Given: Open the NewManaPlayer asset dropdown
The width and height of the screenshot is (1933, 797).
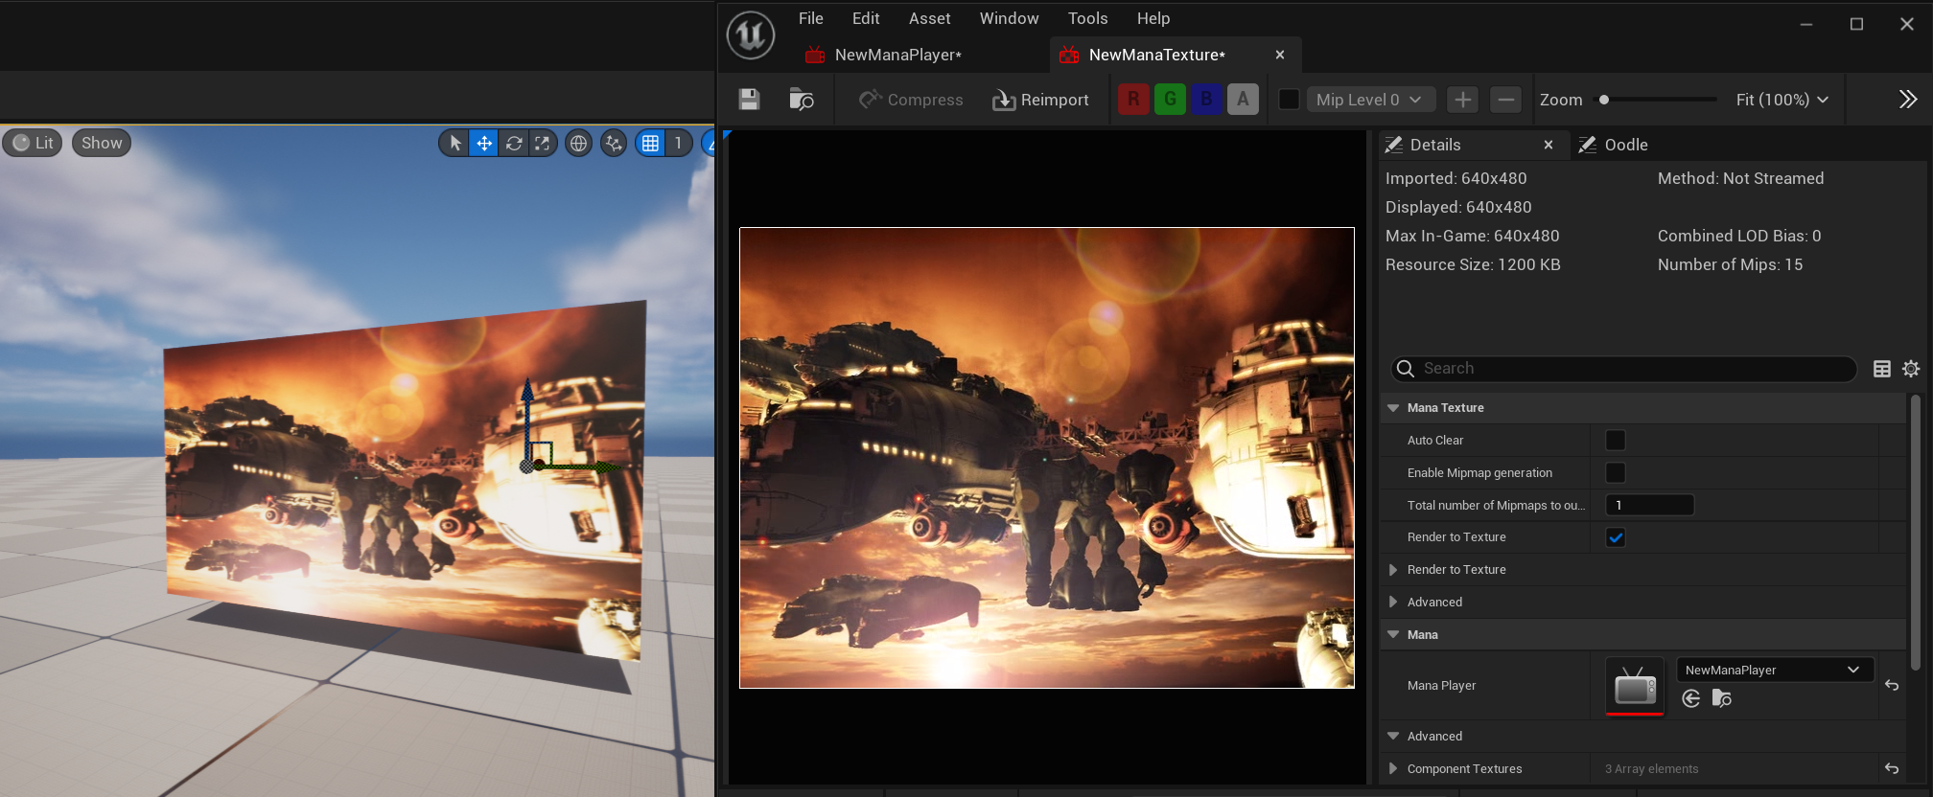Looking at the screenshot, I should pos(1774,670).
